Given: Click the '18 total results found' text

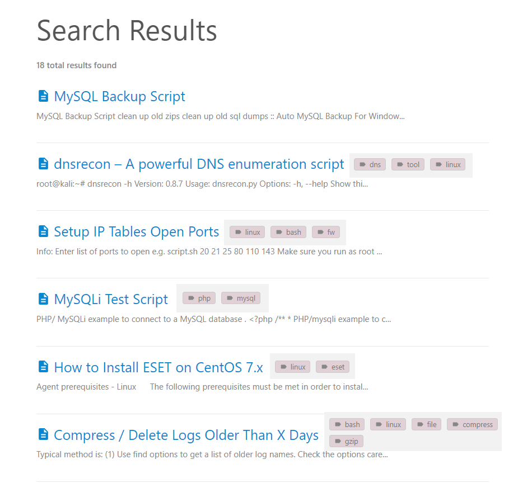Looking at the screenshot, I should (76, 65).
